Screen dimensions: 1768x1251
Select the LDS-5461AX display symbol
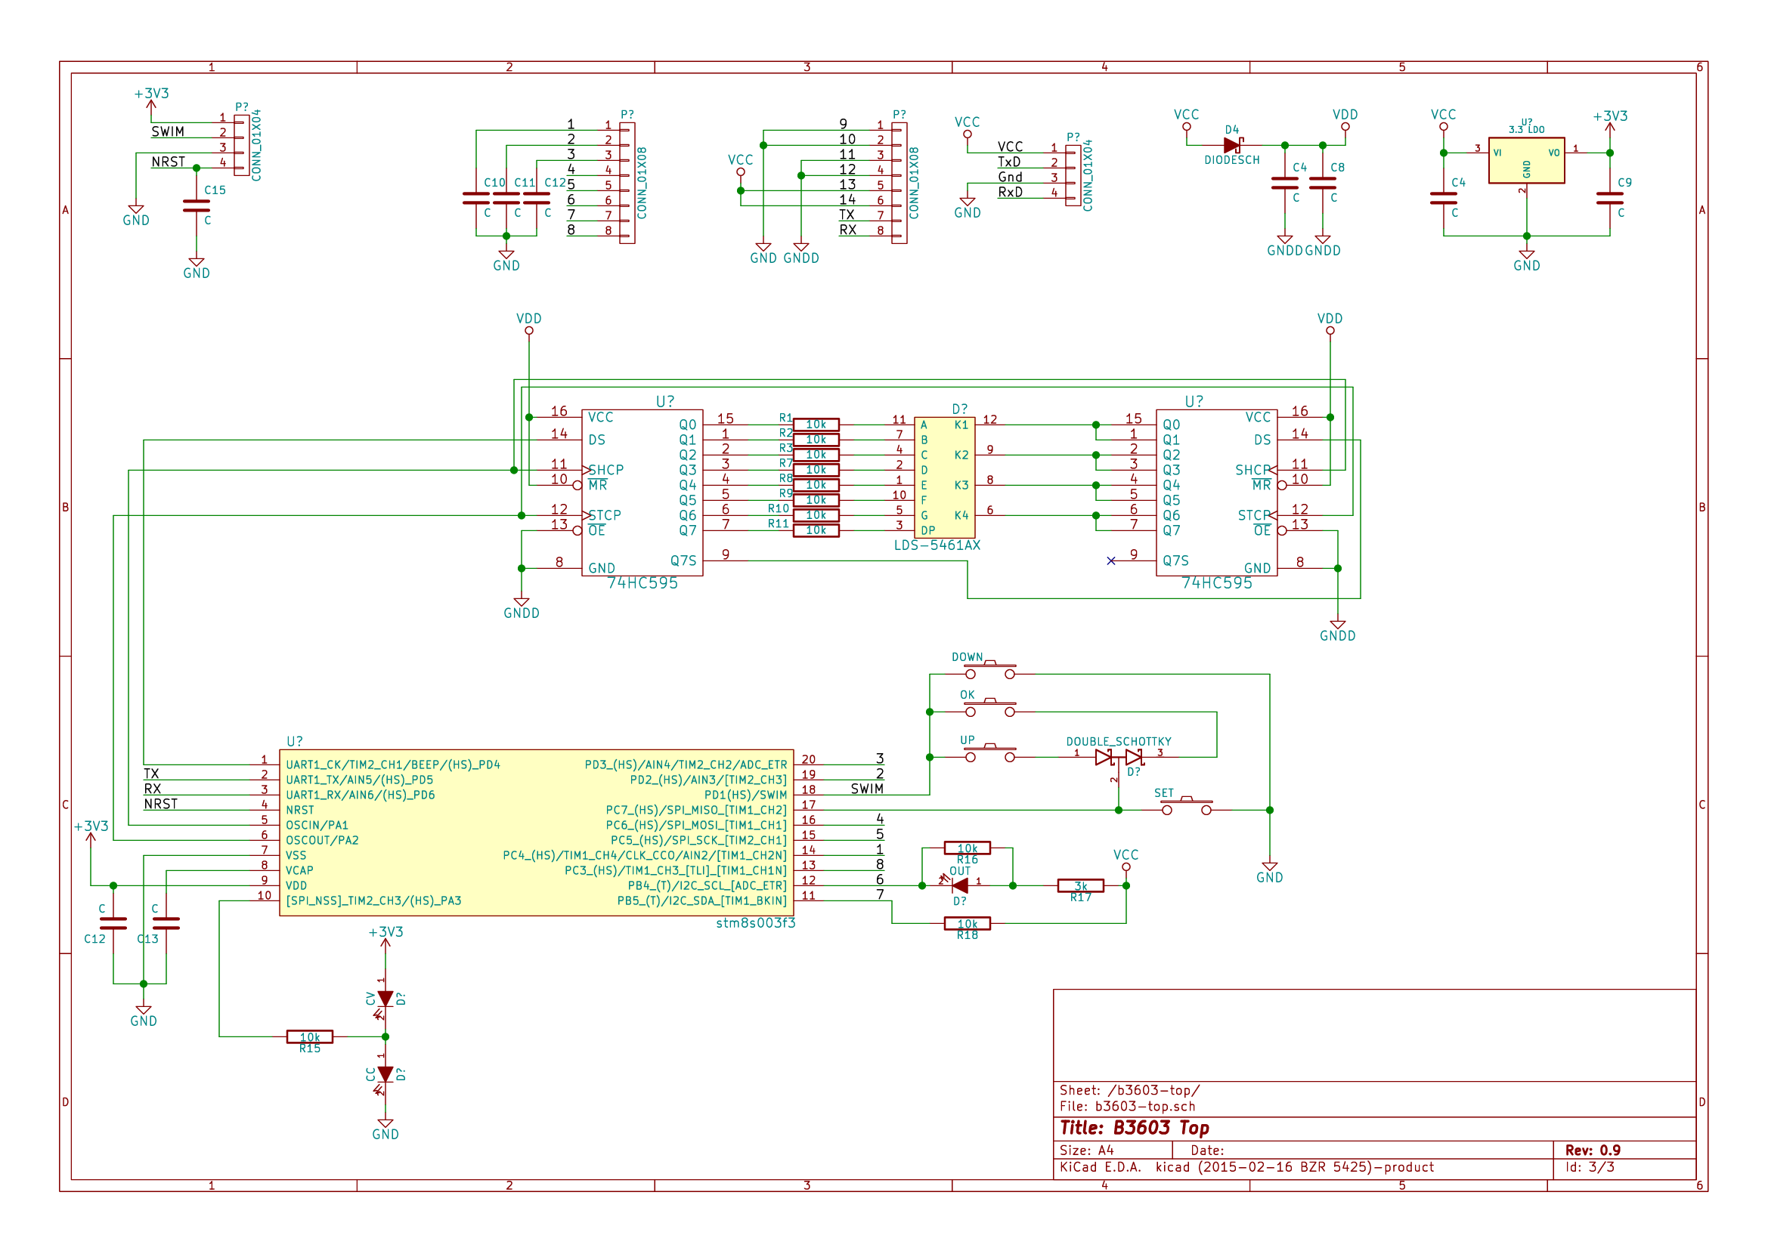944,477
